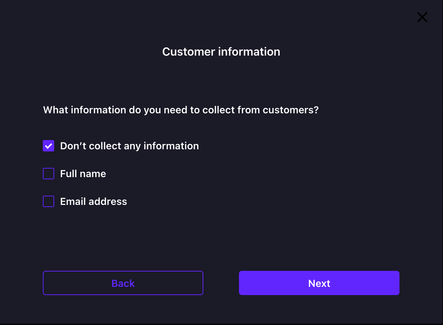Click the empty box beside Full name

pyautogui.click(x=49, y=174)
